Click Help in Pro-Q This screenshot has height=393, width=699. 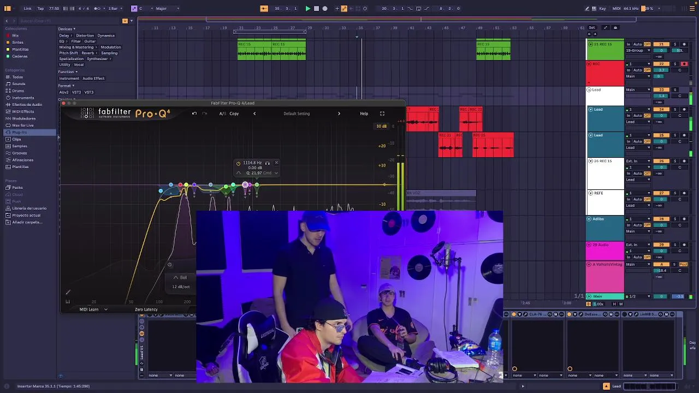(x=364, y=114)
